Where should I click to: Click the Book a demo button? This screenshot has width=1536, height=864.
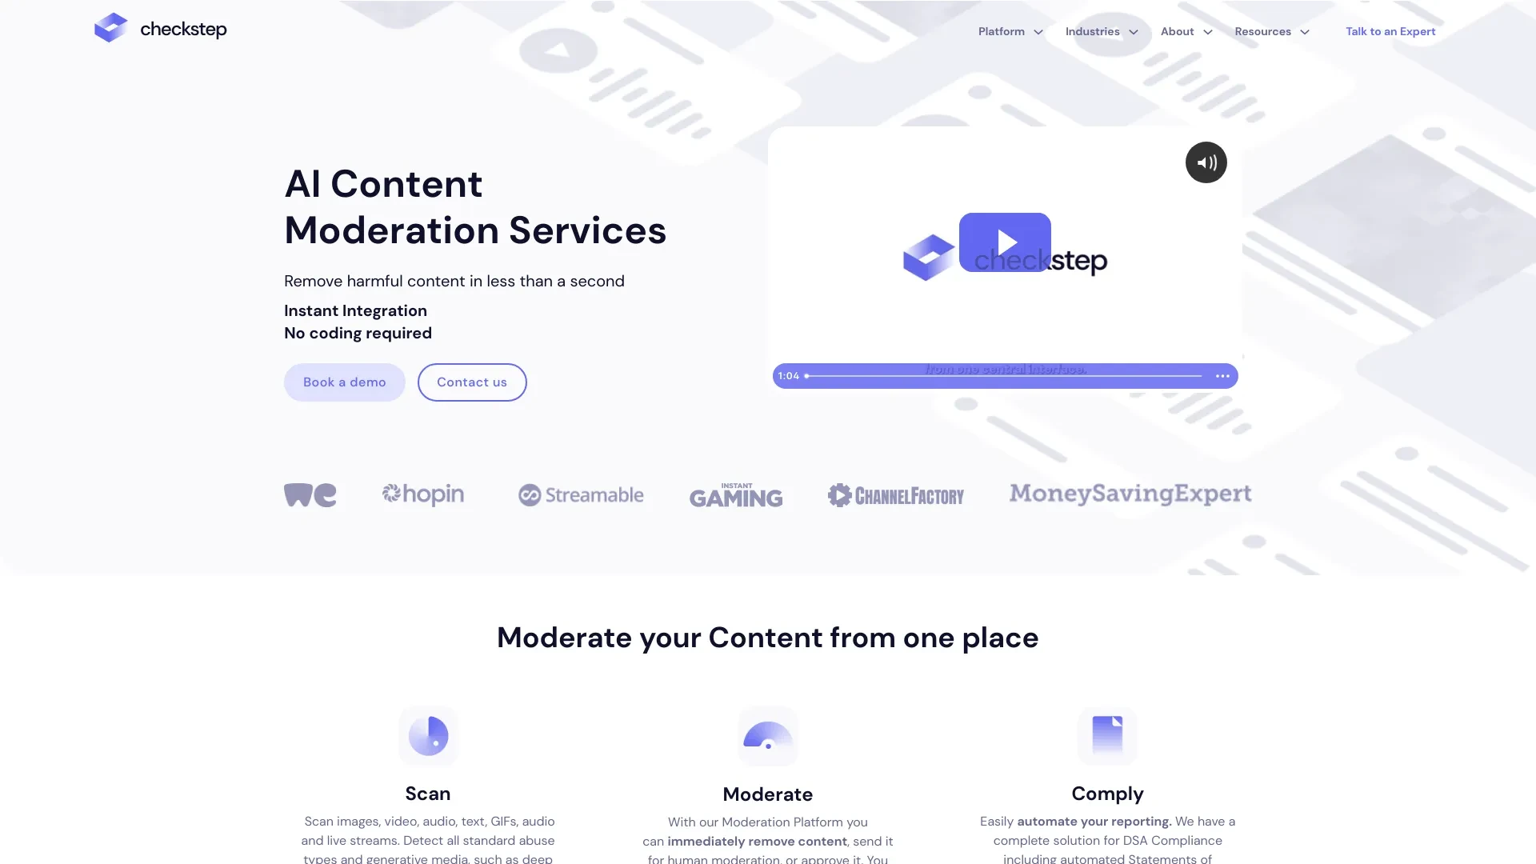(x=344, y=382)
